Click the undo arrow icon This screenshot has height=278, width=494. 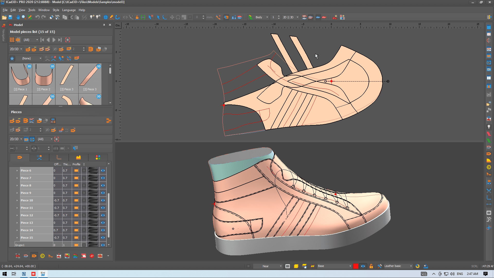[37, 17]
